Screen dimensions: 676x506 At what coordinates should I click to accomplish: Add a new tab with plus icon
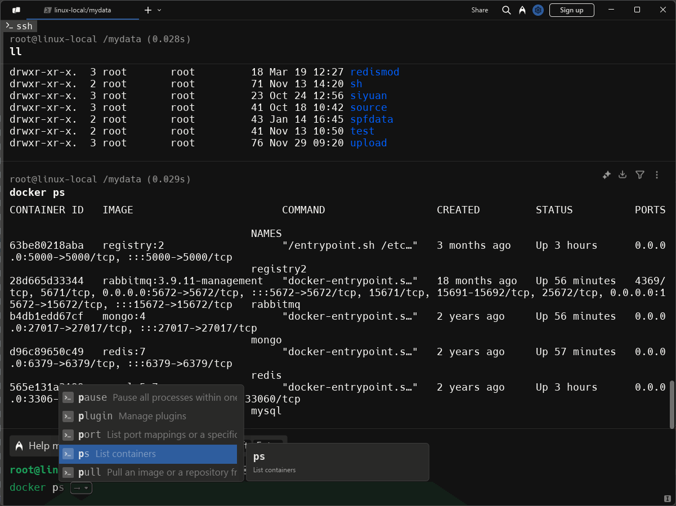click(x=148, y=10)
